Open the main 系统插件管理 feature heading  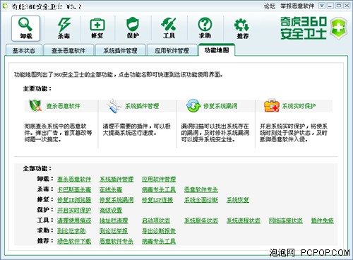142,106
